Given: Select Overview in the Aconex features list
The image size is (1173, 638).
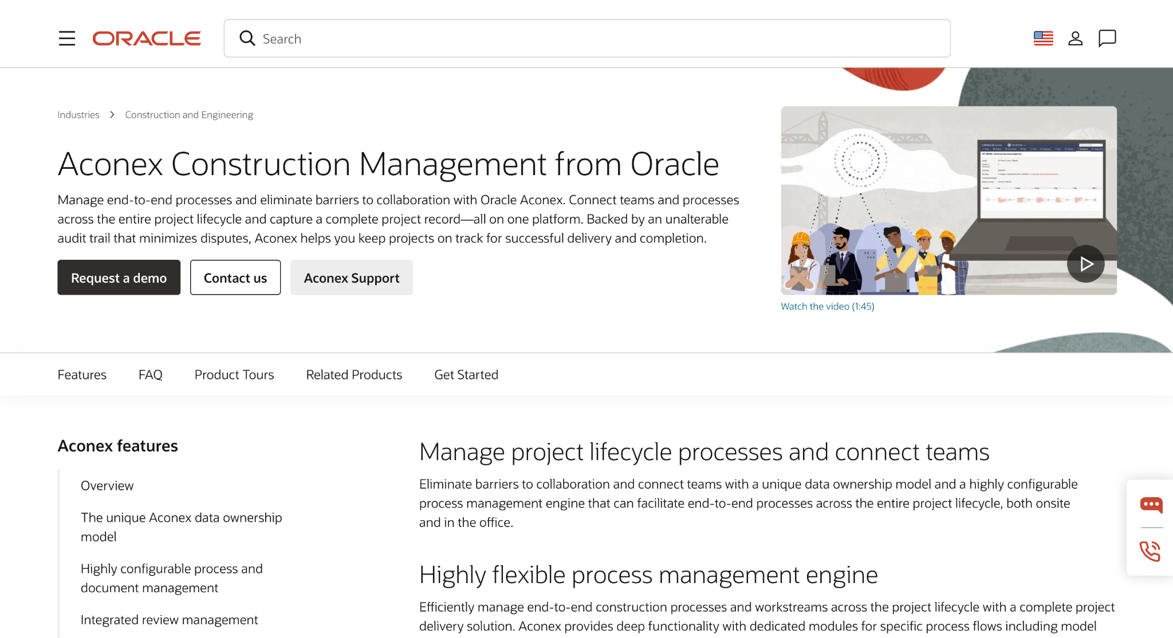Looking at the screenshot, I should 107,486.
